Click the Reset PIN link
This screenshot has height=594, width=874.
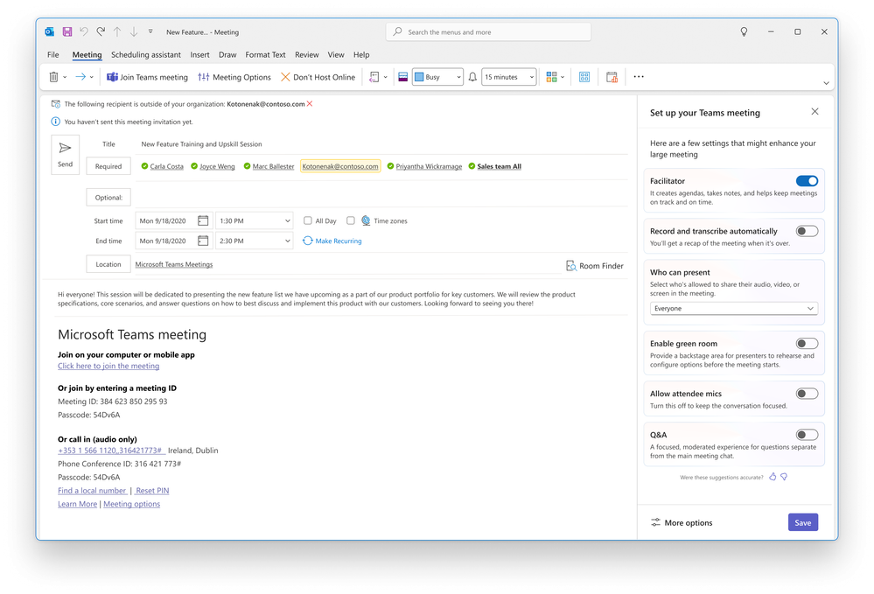[152, 491]
